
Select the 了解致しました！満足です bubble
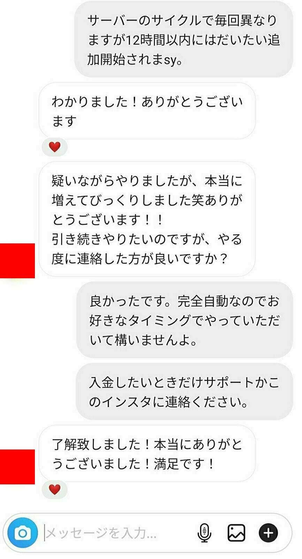[147, 453]
